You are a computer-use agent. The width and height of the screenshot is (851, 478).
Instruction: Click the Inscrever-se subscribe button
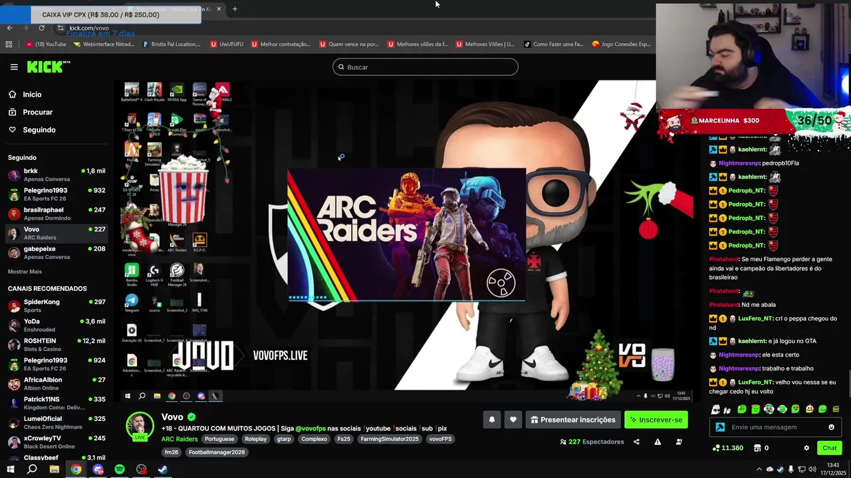[x=656, y=420]
